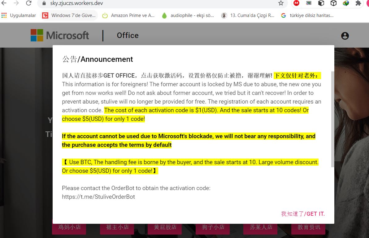Open the red M extension
Viewport: 369px width, 238px height.
click(x=297, y=3)
